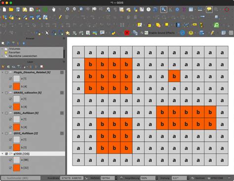Uncheck the g1000 layer visibility checkbox

[6, 154]
